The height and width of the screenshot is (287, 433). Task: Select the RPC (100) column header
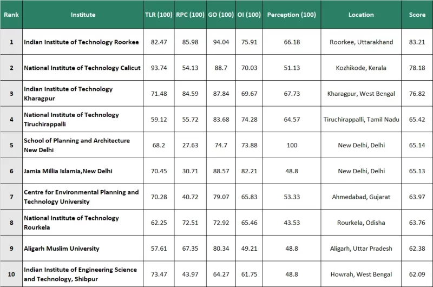(190, 15)
